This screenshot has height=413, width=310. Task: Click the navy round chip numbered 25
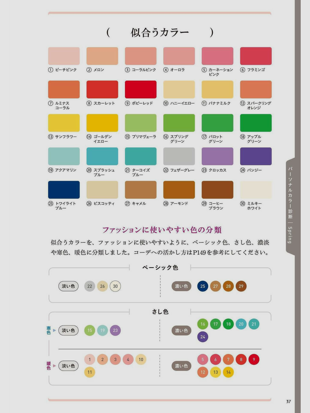[x=203, y=286]
